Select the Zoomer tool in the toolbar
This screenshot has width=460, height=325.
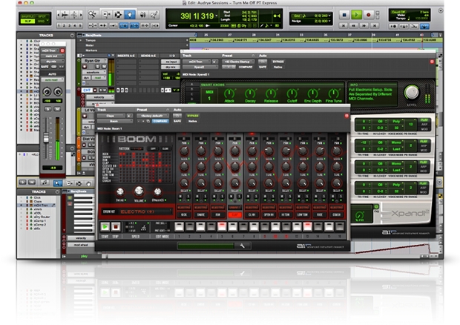93,14
